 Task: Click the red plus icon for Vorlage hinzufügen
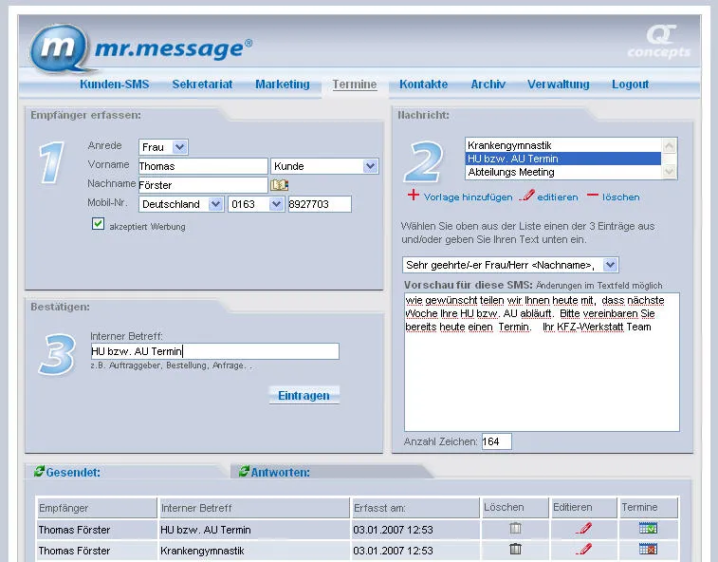click(x=413, y=195)
